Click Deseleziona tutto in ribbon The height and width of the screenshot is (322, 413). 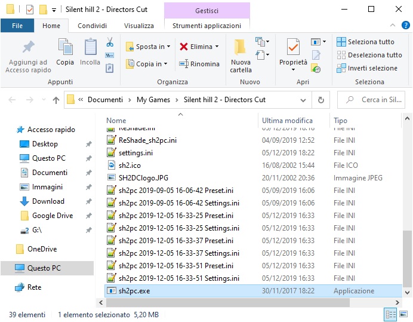369,55
